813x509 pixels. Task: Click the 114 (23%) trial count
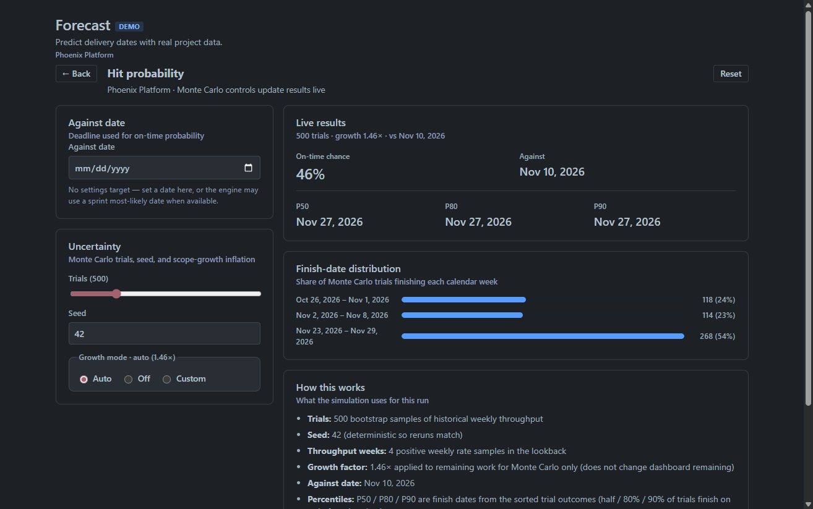click(x=719, y=315)
